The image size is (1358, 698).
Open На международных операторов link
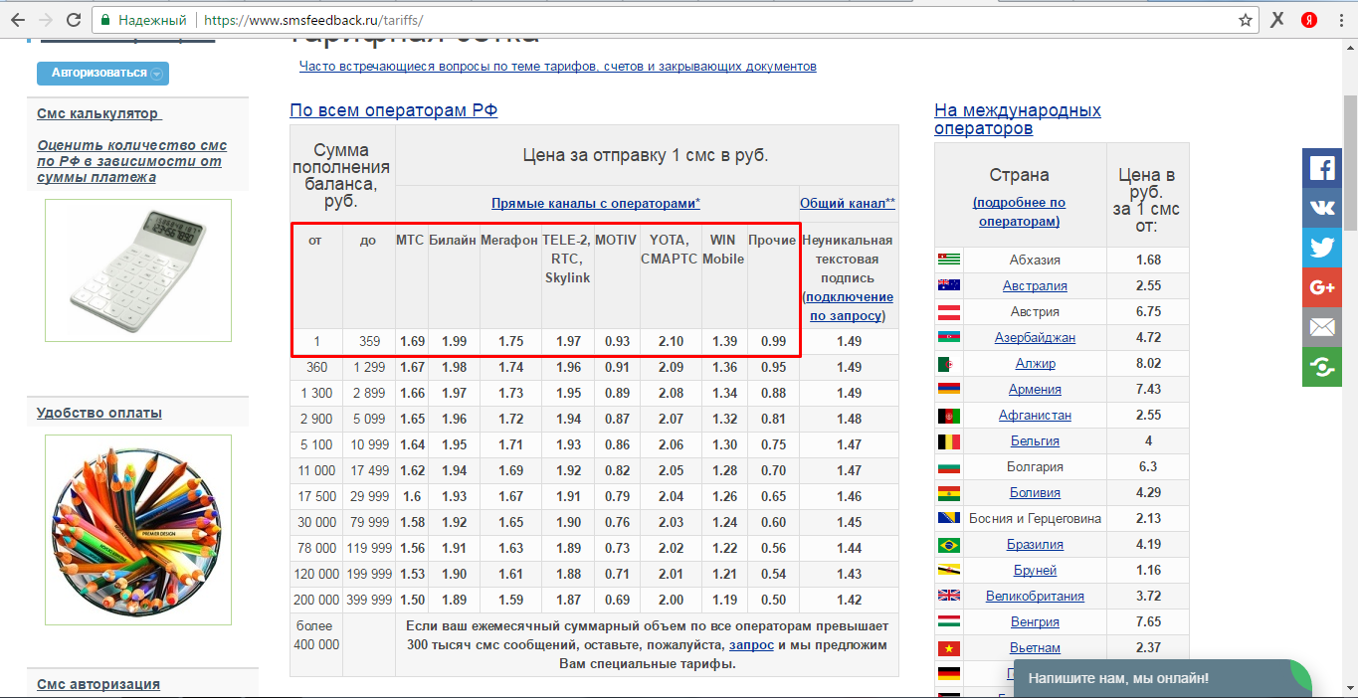coord(1018,119)
